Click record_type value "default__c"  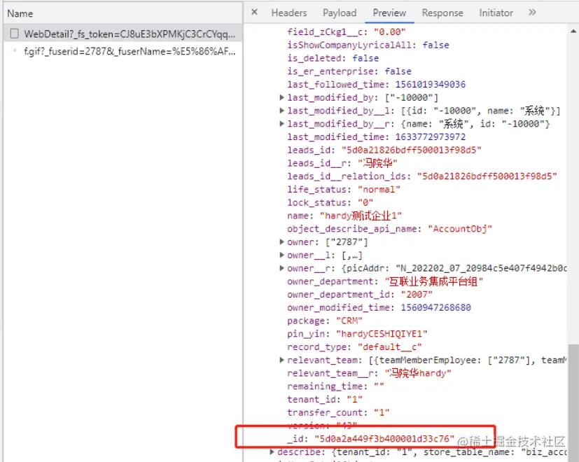click(389, 347)
